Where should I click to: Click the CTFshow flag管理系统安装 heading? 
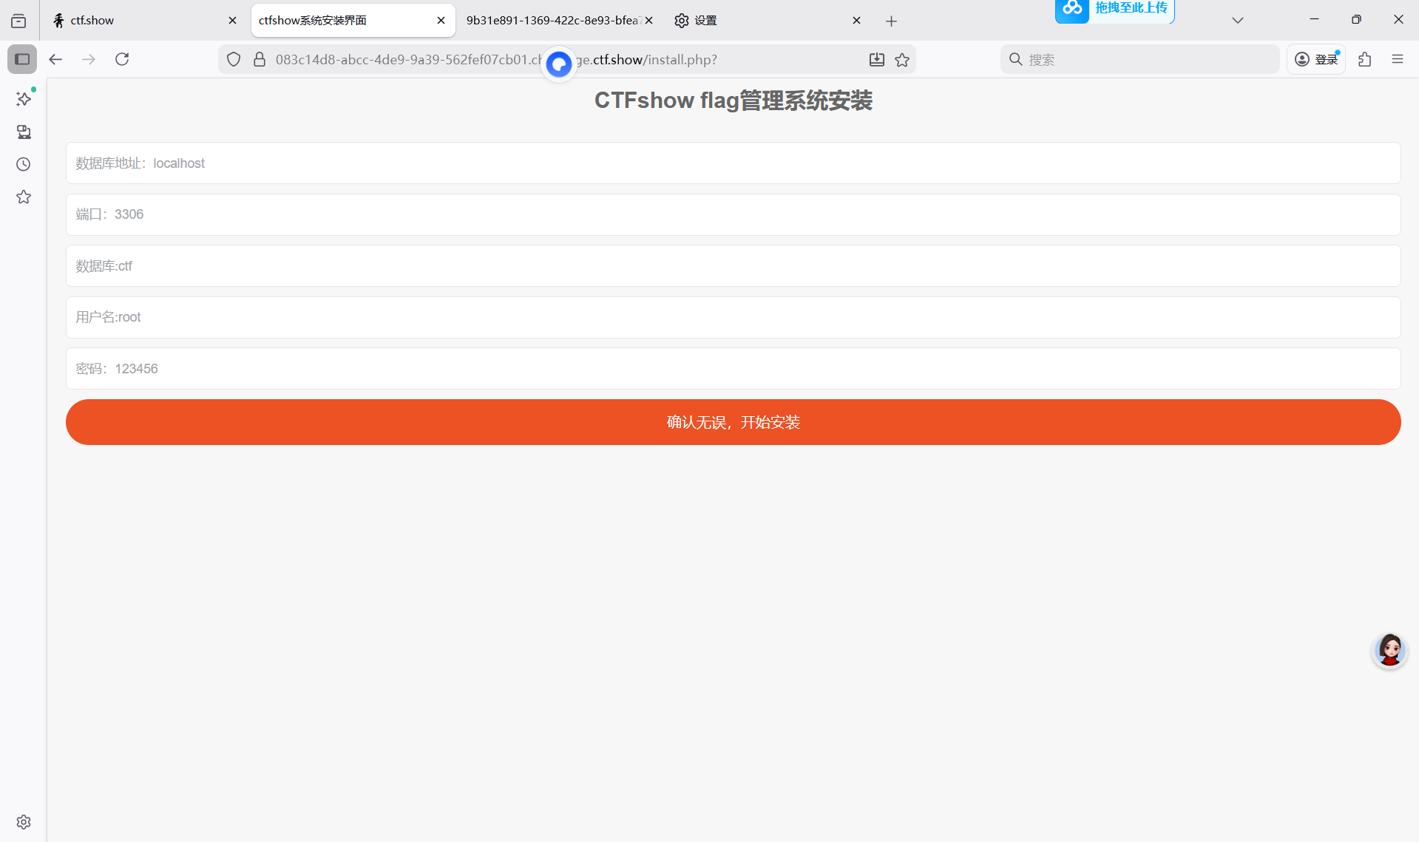coord(733,101)
